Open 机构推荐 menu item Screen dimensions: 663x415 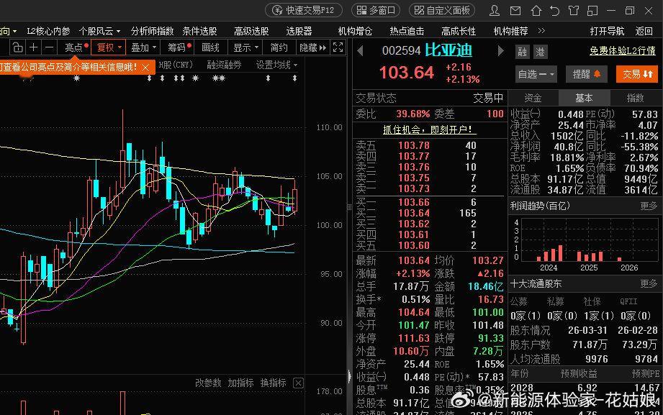511,31
